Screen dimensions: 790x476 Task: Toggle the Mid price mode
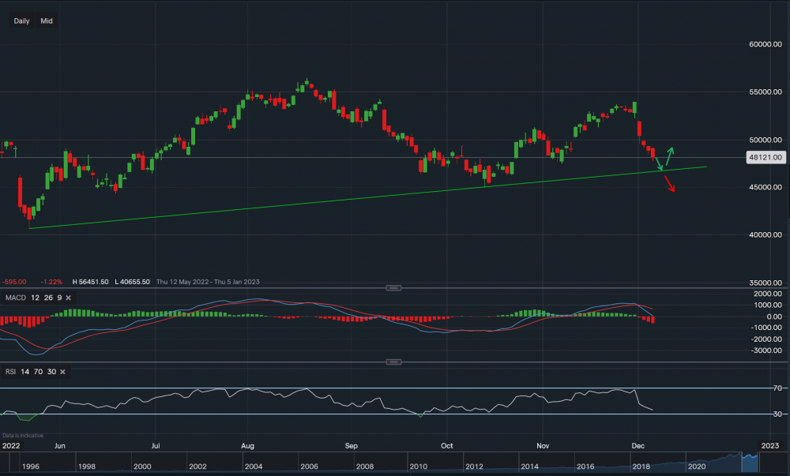click(46, 21)
